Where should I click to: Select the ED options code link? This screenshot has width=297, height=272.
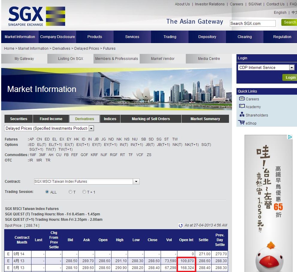click(x=32, y=145)
